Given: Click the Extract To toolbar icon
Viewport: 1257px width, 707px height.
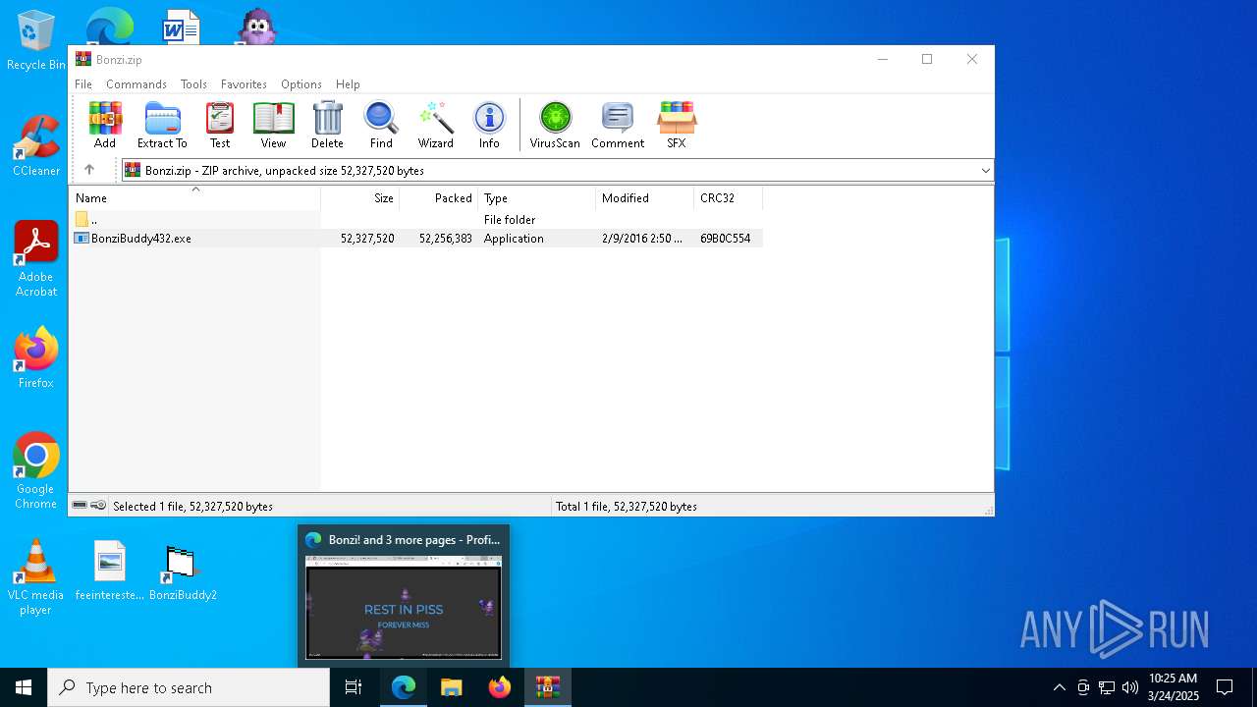Looking at the screenshot, I should click(162, 125).
